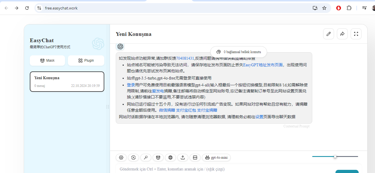Open the gpt-4o-mini model selector
Viewport: 375px width, 173px height.
216,158
